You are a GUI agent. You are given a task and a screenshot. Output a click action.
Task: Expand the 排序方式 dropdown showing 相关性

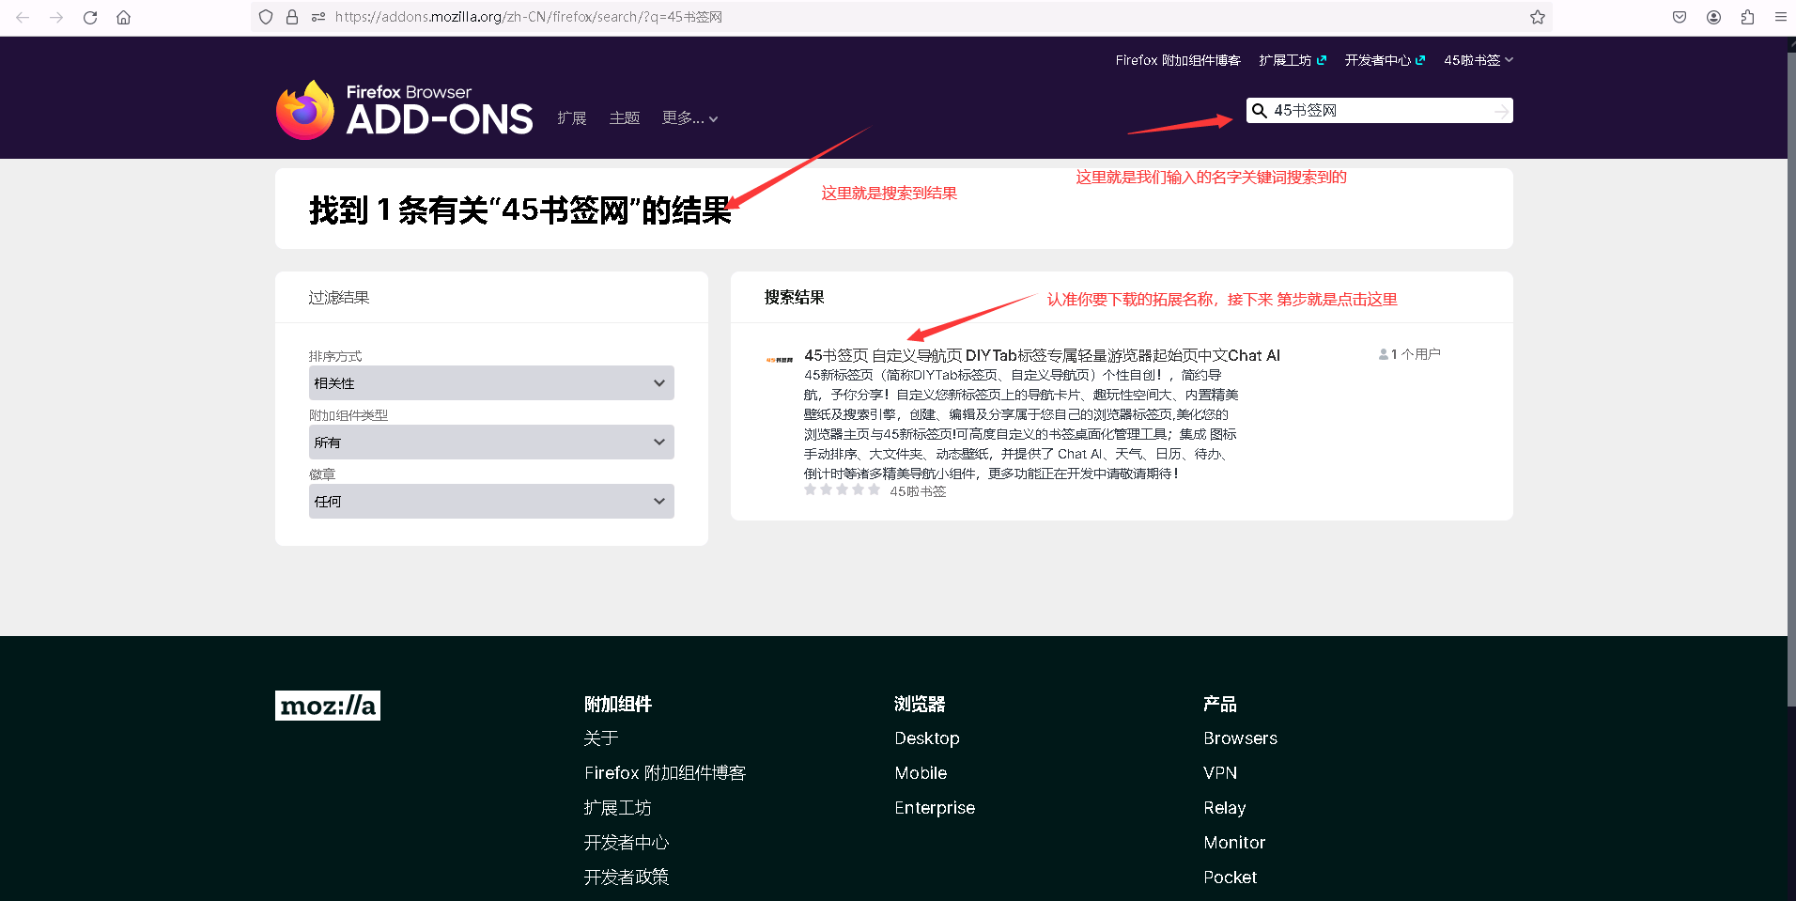(490, 383)
